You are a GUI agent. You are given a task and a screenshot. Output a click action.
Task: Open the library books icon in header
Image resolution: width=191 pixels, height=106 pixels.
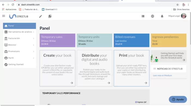pos(50,16)
